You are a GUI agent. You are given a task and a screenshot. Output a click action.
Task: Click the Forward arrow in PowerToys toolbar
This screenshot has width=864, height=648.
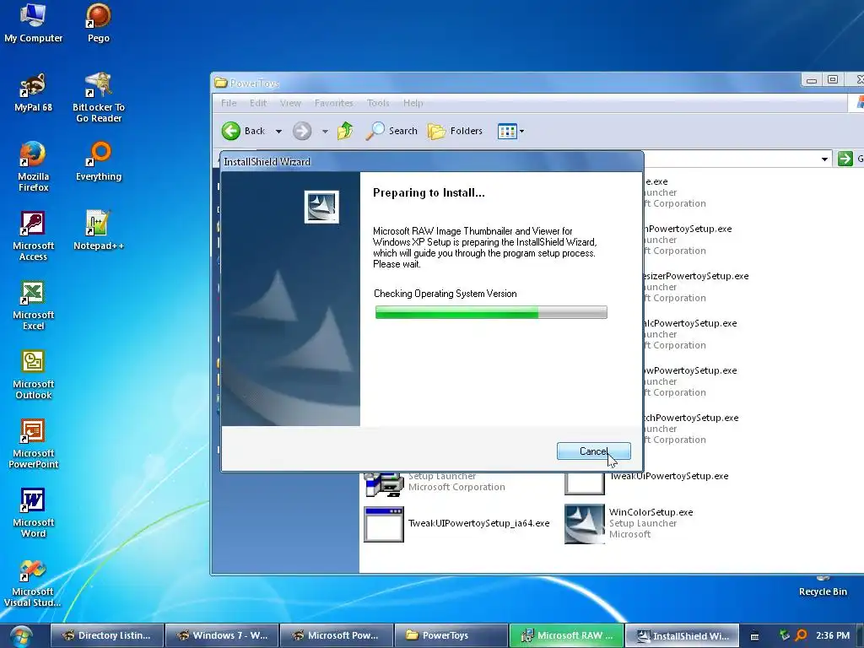click(302, 131)
